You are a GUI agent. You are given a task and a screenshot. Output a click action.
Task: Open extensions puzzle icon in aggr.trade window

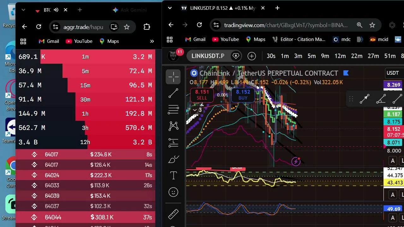[147, 27]
